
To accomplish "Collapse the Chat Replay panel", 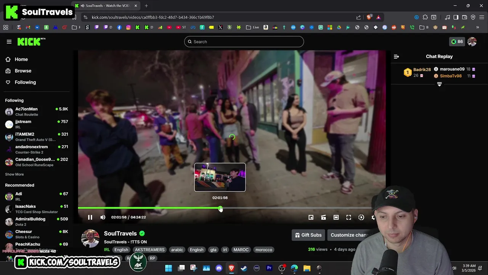I will [x=396, y=57].
